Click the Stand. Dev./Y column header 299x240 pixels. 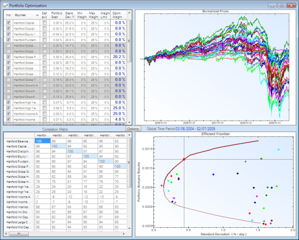pyautogui.click(x=69, y=15)
